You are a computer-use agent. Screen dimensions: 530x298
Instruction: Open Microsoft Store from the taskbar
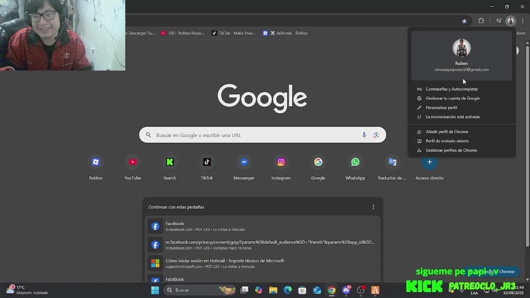tap(302, 290)
